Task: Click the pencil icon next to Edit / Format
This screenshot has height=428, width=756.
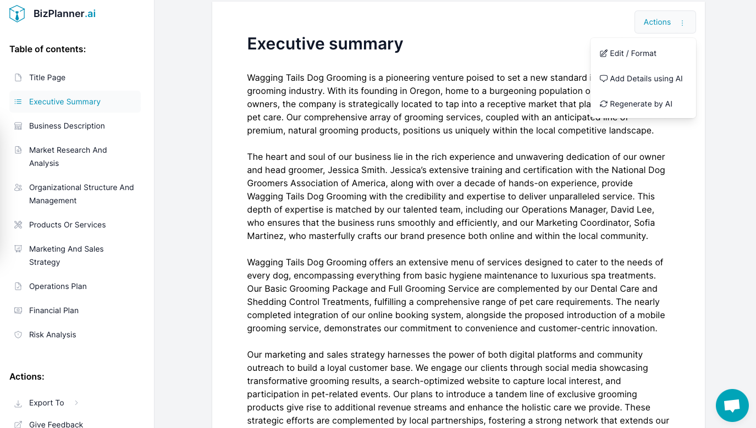Action: pyautogui.click(x=603, y=53)
